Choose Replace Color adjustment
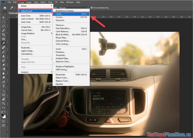193x138 pixels. pyautogui.click(x=71, y=81)
